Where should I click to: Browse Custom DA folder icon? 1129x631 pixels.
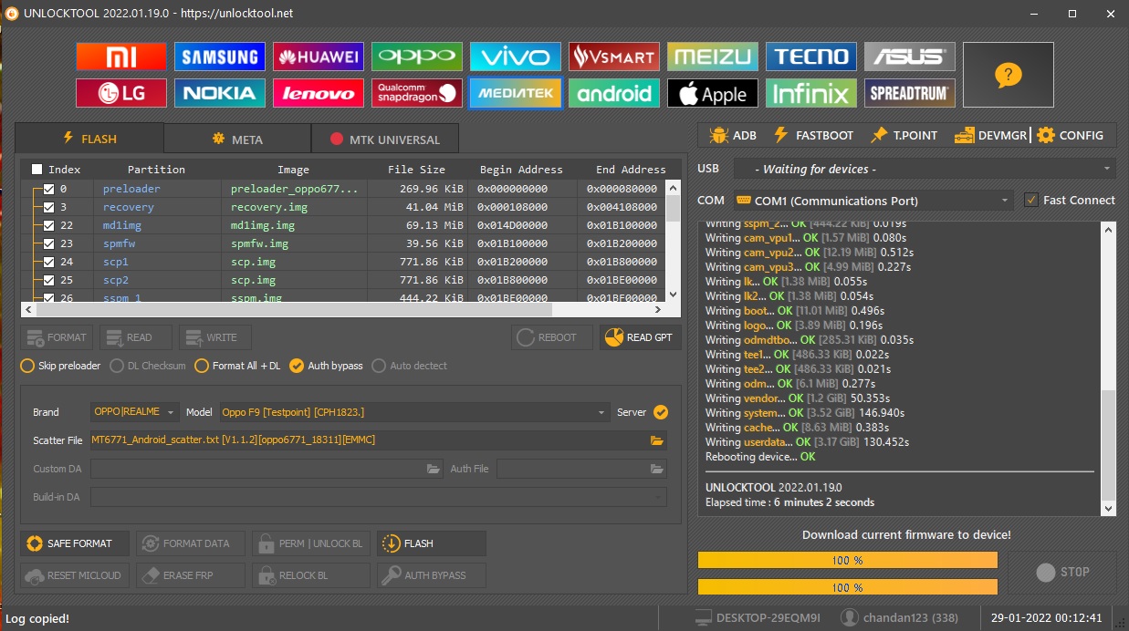[x=434, y=469]
